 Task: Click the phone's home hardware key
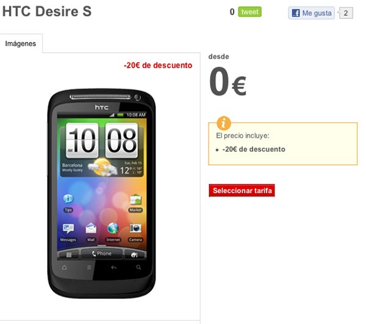(65, 267)
